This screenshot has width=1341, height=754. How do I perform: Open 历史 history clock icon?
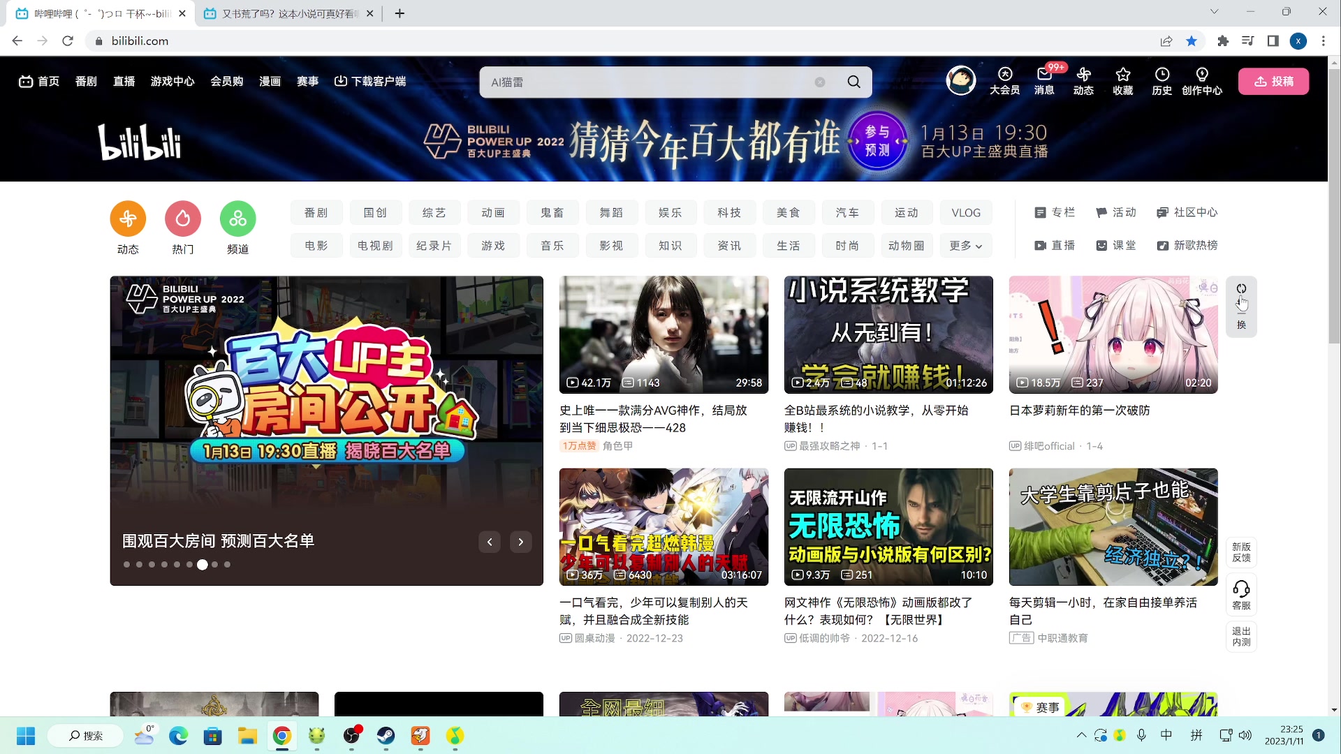click(1162, 80)
